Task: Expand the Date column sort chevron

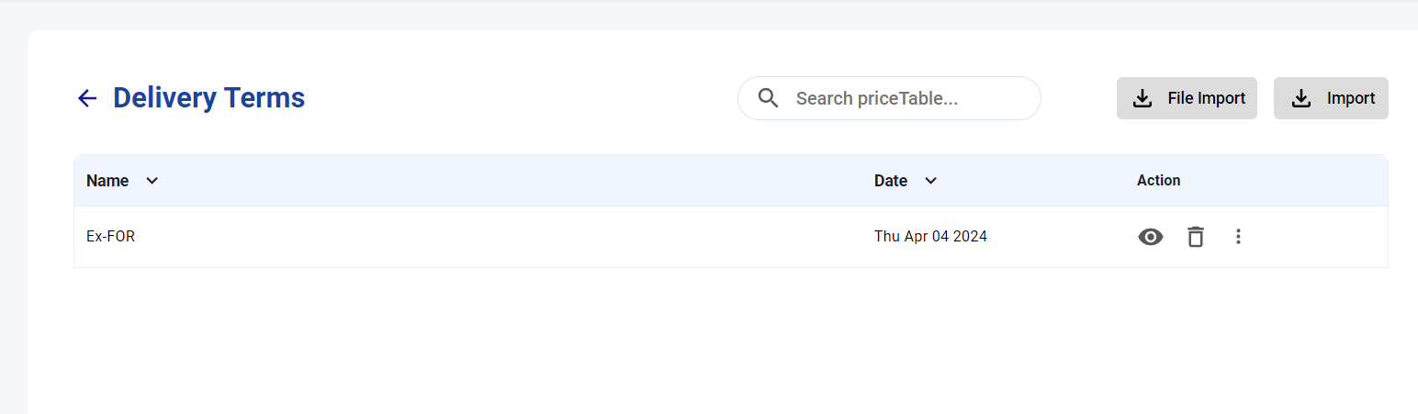Action: click(930, 181)
